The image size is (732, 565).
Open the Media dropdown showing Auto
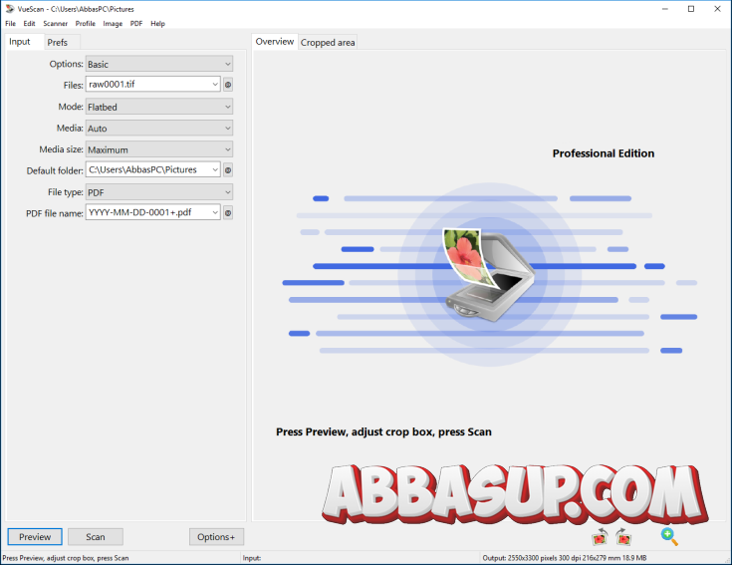pyautogui.click(x=159, y=128)
